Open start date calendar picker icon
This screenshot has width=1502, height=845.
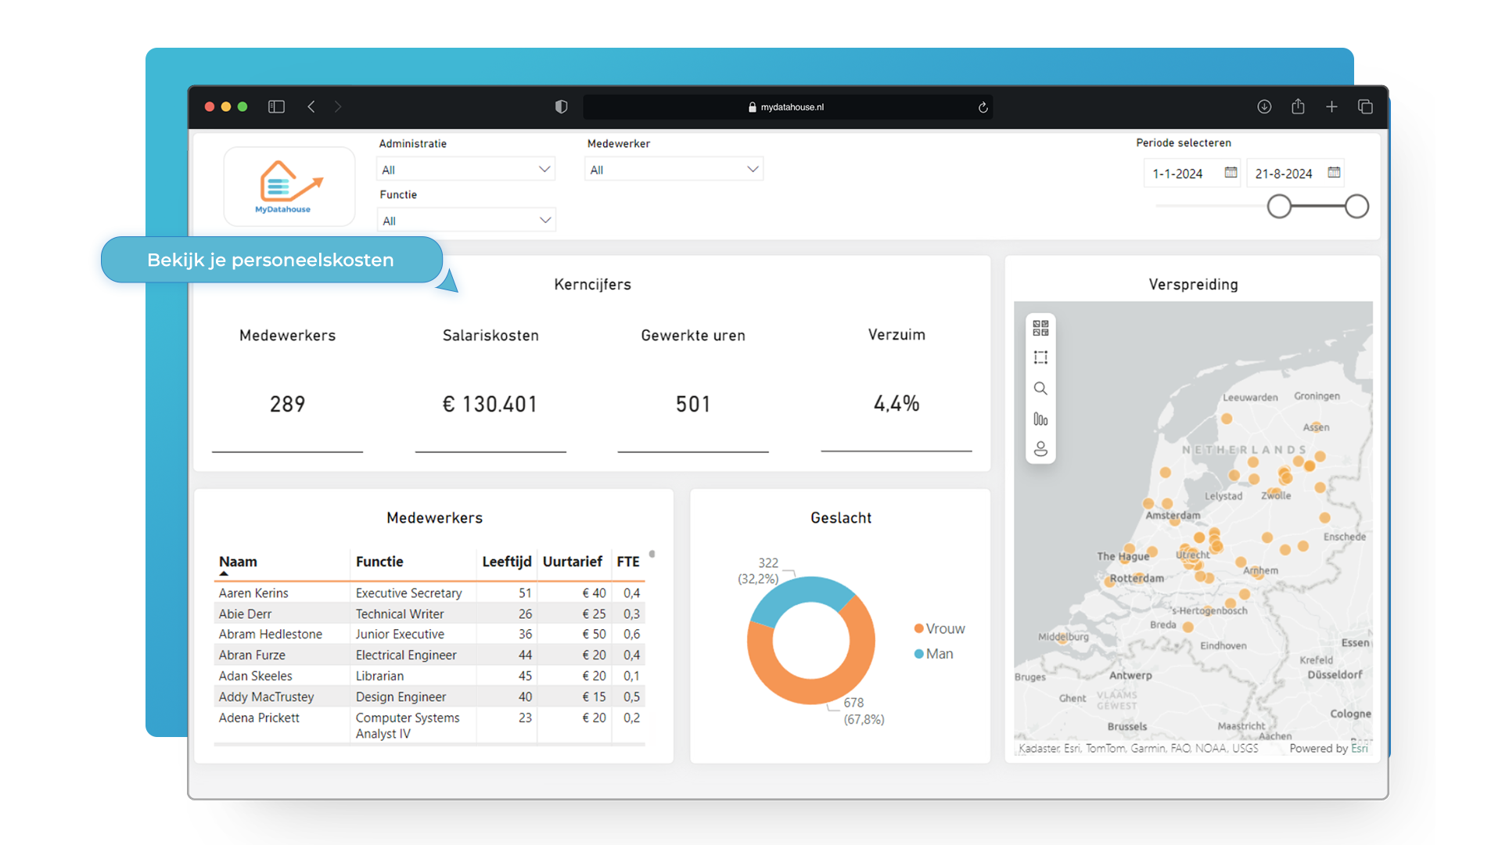[x=1231, y=173]
